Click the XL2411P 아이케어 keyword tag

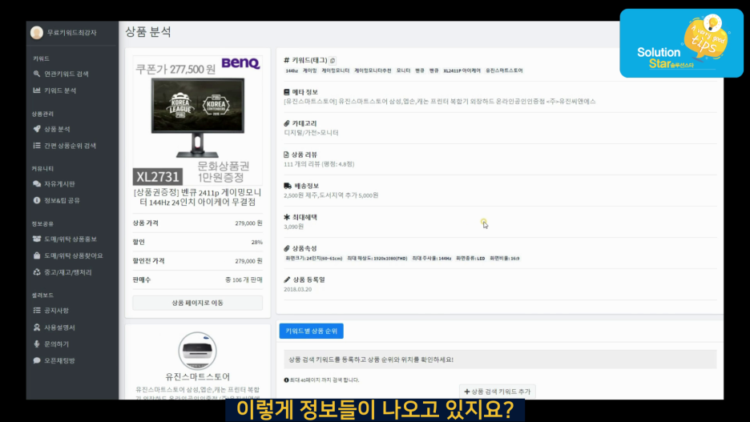(x=462, y=70)
